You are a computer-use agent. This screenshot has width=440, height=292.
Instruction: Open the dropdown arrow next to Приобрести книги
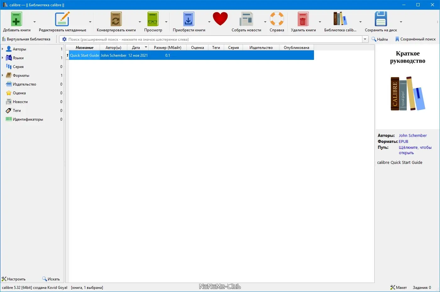click(x=209, y=22)
